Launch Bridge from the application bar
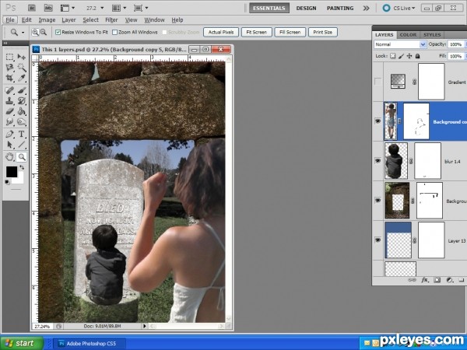The height and width of the screenshot is (350, 467). [33, 8]
